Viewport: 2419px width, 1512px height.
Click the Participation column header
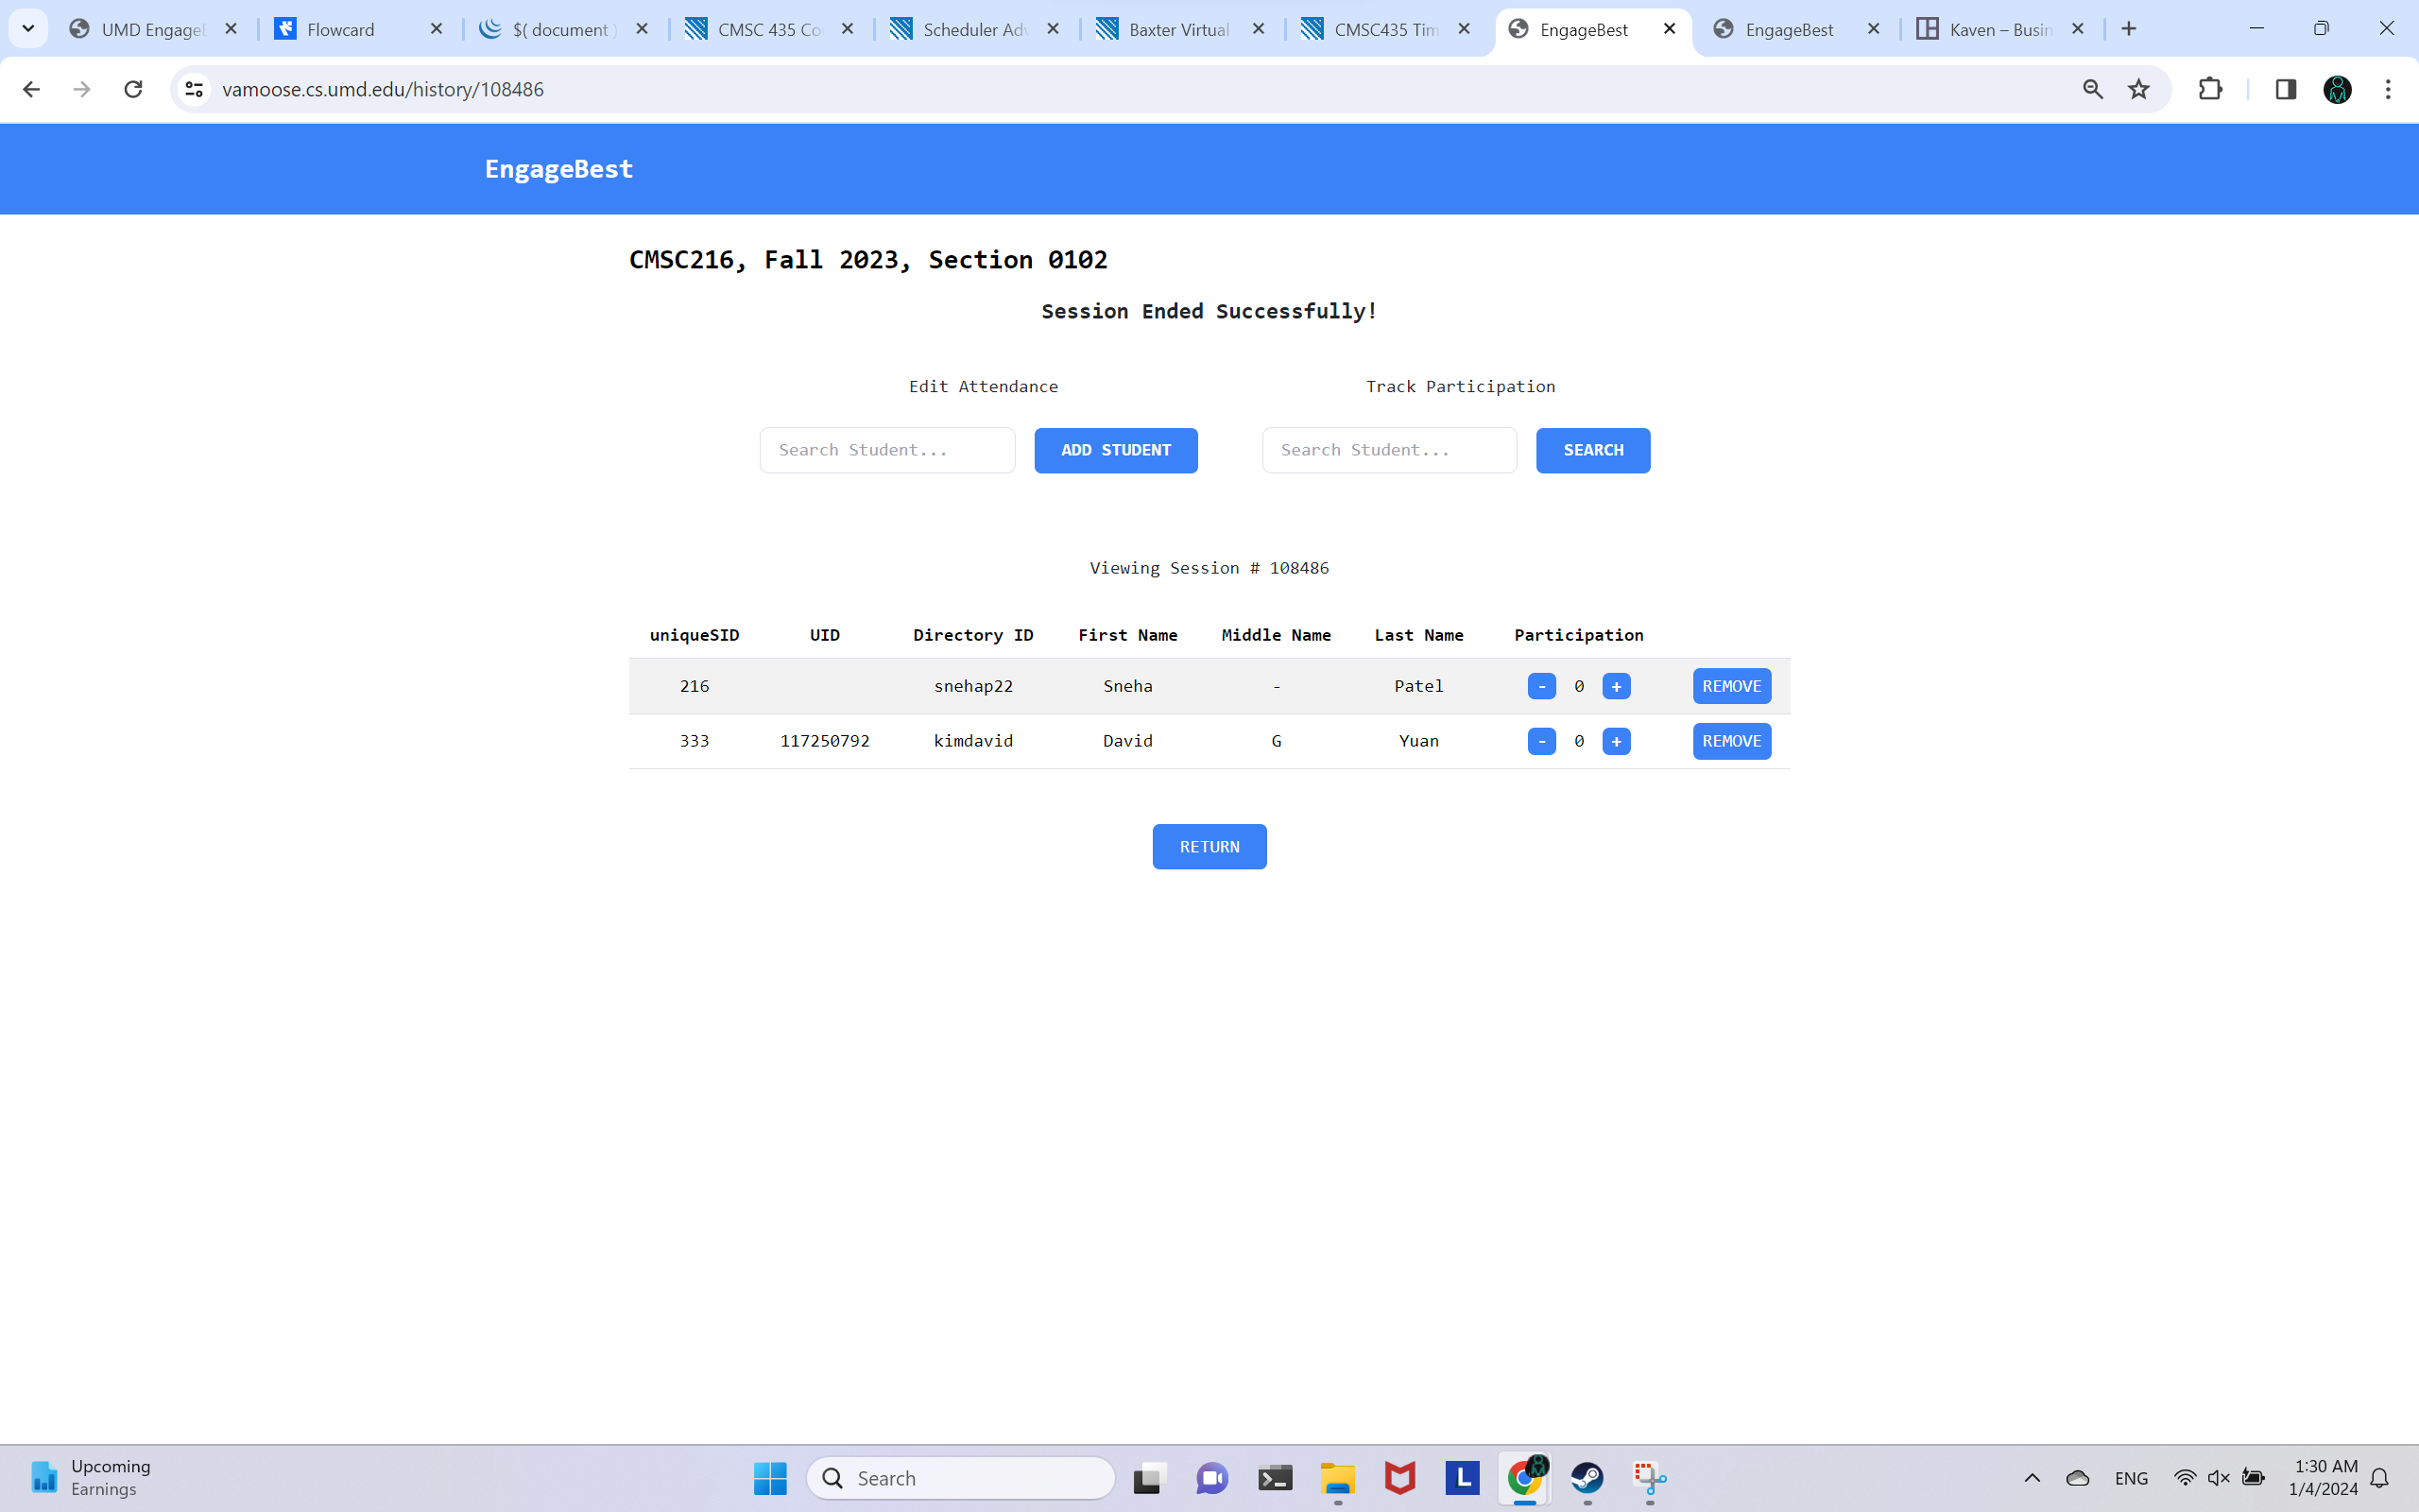pyautogui.click(x=1578, y=635)
